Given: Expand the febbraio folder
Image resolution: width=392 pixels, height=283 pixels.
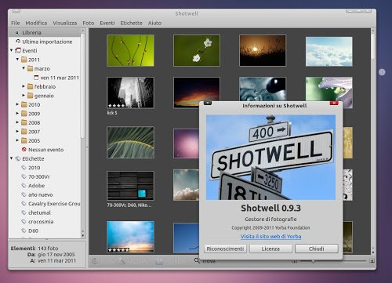Looking at the screenshot, I should coord(24,86).
